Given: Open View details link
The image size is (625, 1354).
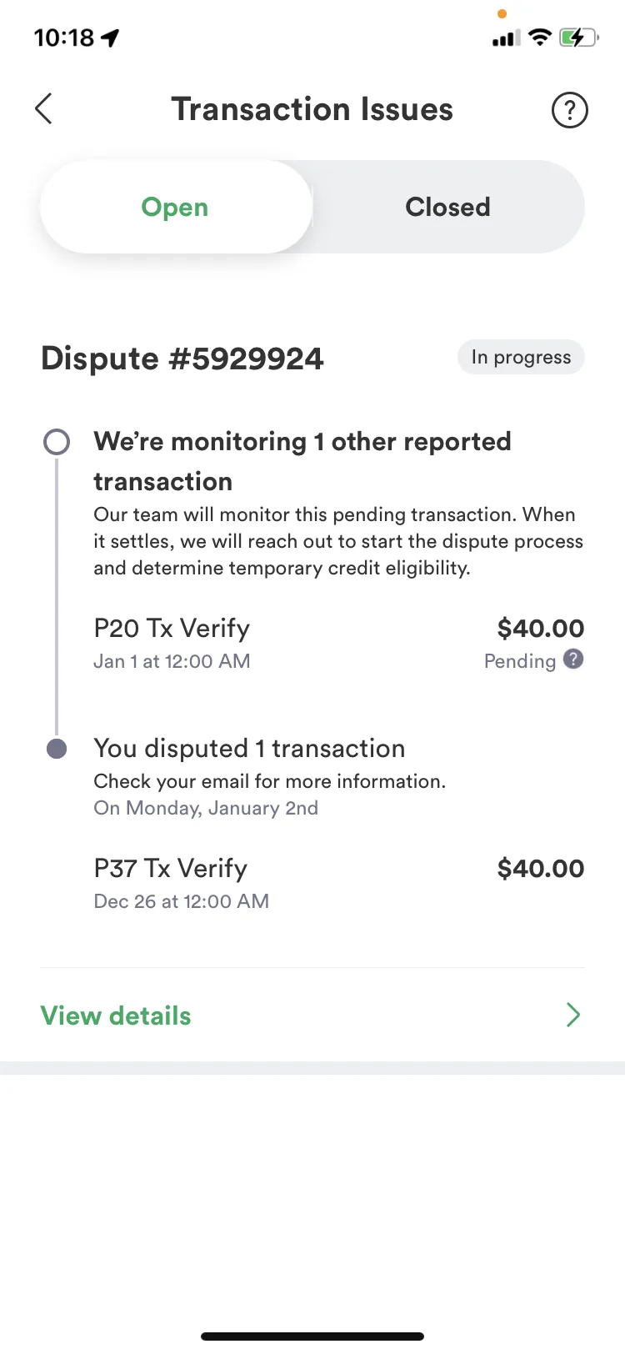Looking at the screenshot, I should pyautogui.click(x=116, y=1015).
